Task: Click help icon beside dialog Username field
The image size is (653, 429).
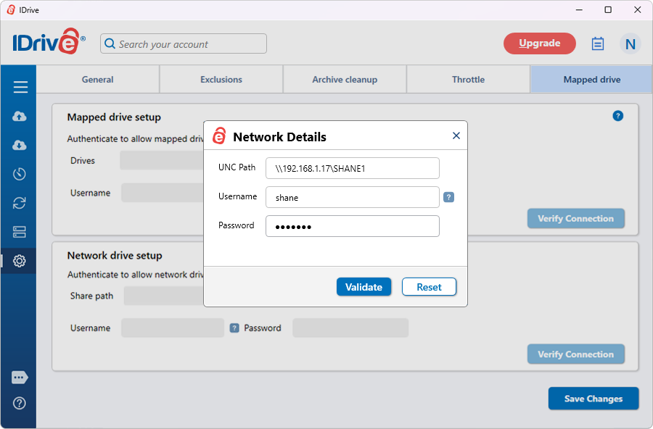Action: (448, 197)
